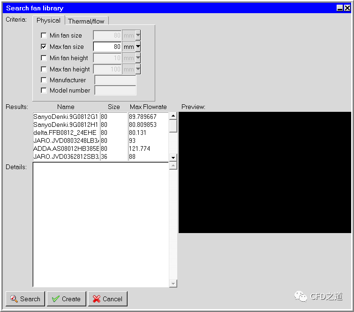Viewport: 354px width, 312px height.
Task: Click the Max fan size value field
Action: pos(107,47)
